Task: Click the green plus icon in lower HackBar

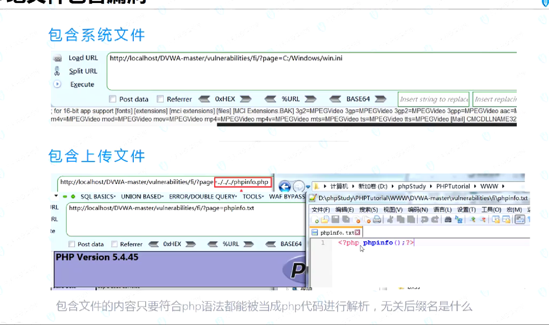Action: [x=73, y=197]
